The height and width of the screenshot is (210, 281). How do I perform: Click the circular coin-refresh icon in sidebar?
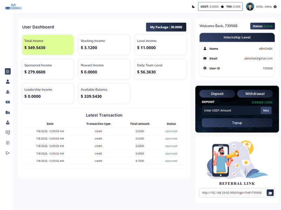pos(8,143)
